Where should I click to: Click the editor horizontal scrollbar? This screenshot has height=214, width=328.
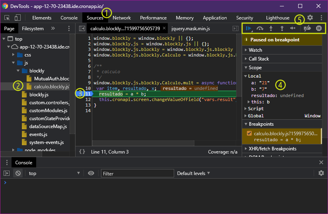click(x=143, y=143)
